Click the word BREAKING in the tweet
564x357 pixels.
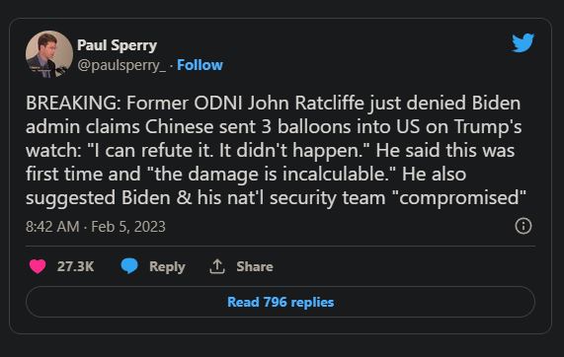pyautogui.click(x=71, y=104)
